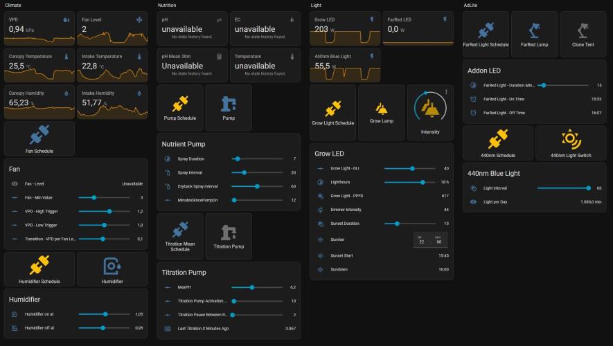Toggle the 440nm Light Switch button
This screenshot has height=346, width=613.
click(571, 143)
